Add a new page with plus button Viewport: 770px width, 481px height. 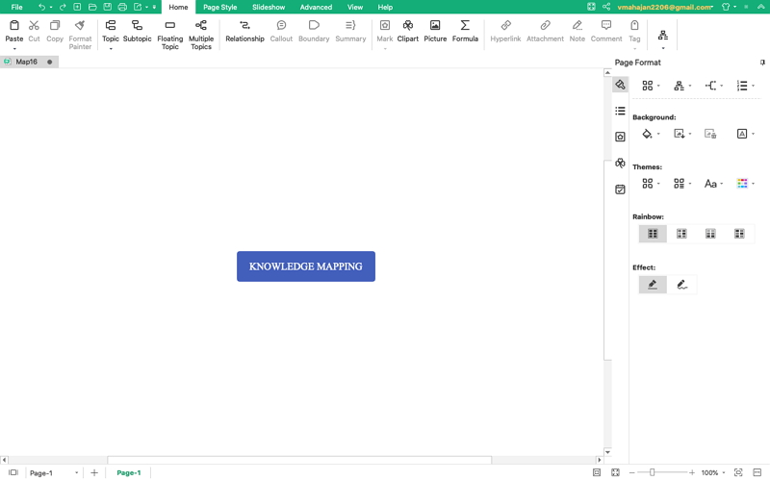pos(94,473)
